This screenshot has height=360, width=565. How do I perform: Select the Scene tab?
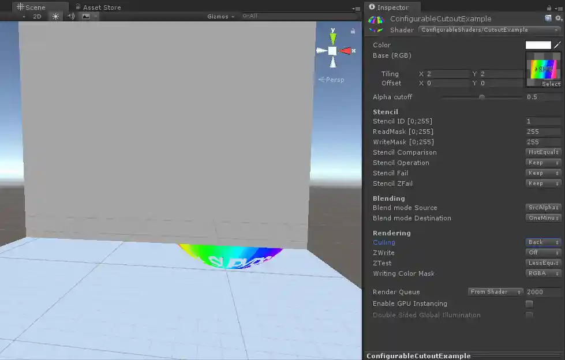coord(33,7)
